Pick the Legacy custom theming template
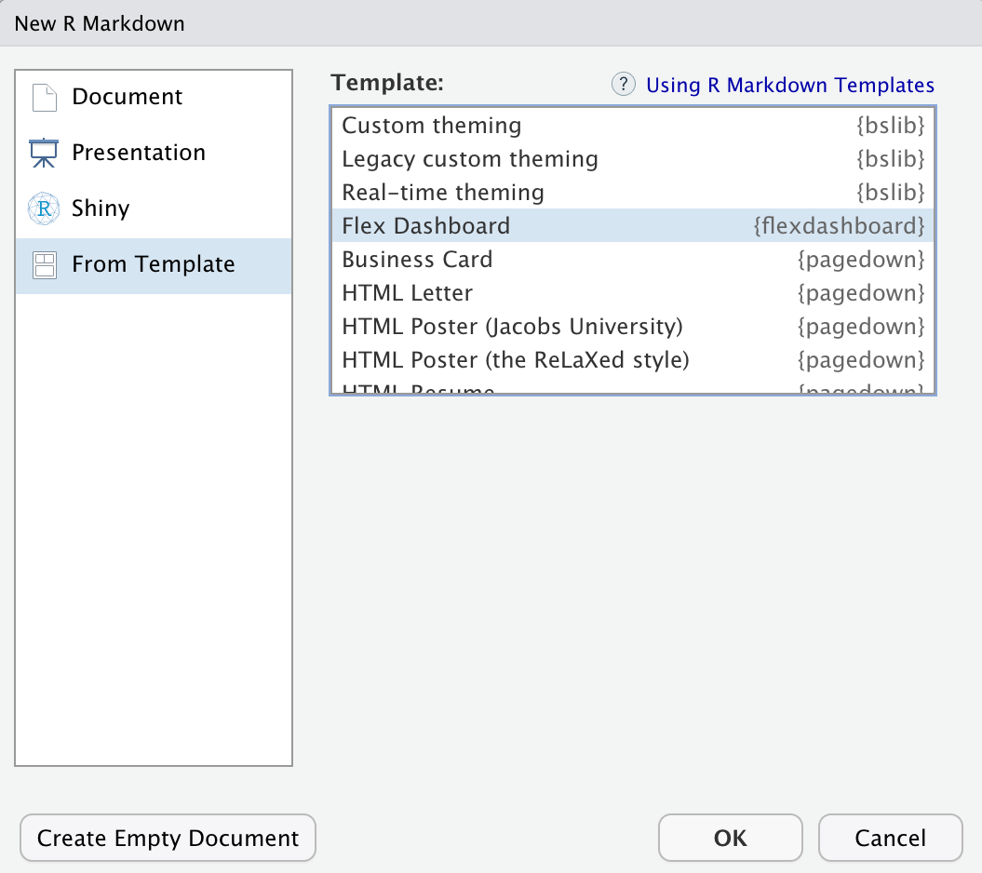982x873 pixels. pyautogui.click(x=470, y=159)
